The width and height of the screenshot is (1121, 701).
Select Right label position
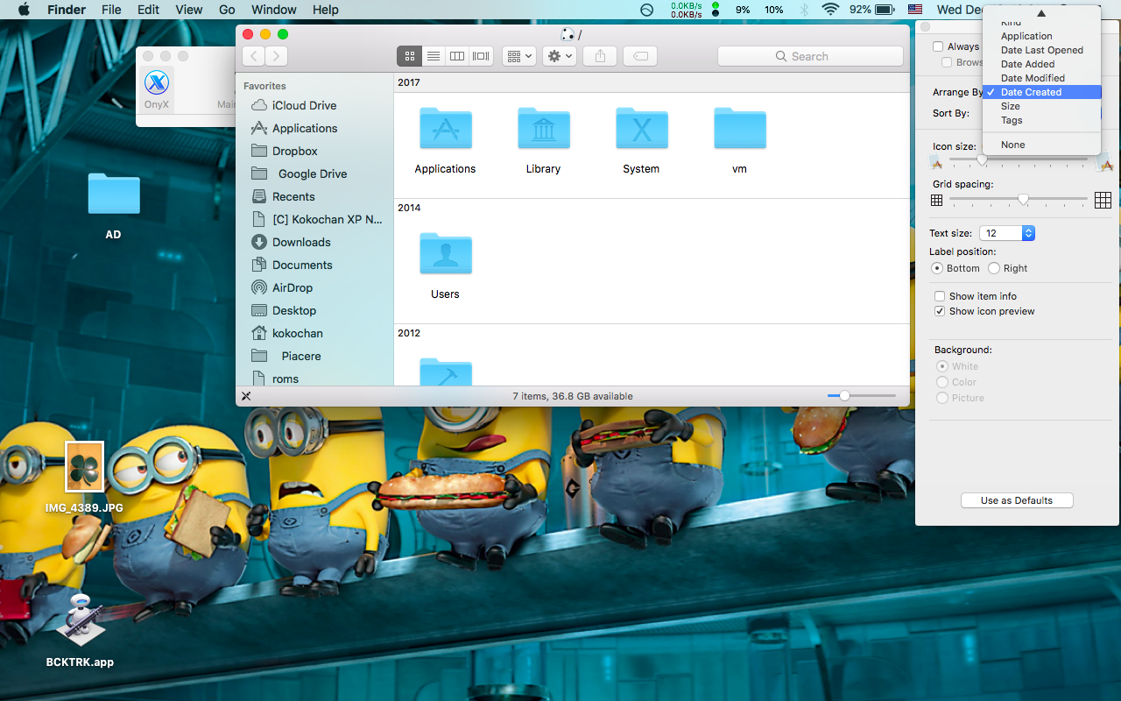click(x=994, y=268)
